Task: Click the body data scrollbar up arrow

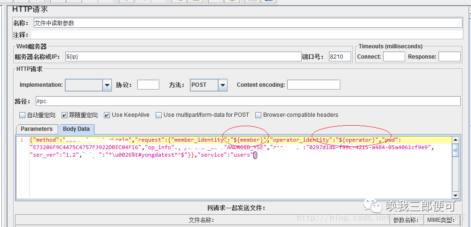Action: click(455, 140)
